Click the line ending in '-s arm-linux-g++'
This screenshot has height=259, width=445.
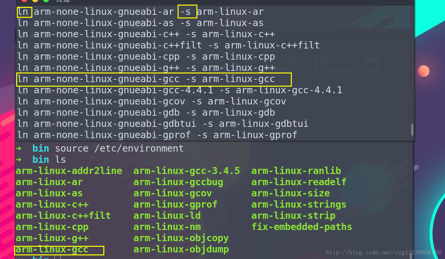point(146,68)
